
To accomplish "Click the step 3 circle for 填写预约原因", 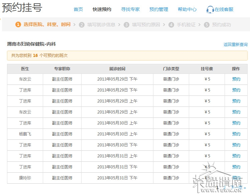I will [126, 25].
